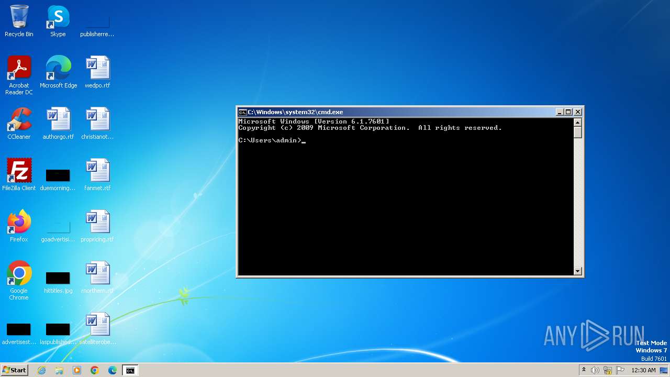Select the Google Chrome desktop shortcut
The image size is (670, 377).
(x=19, y=280)
